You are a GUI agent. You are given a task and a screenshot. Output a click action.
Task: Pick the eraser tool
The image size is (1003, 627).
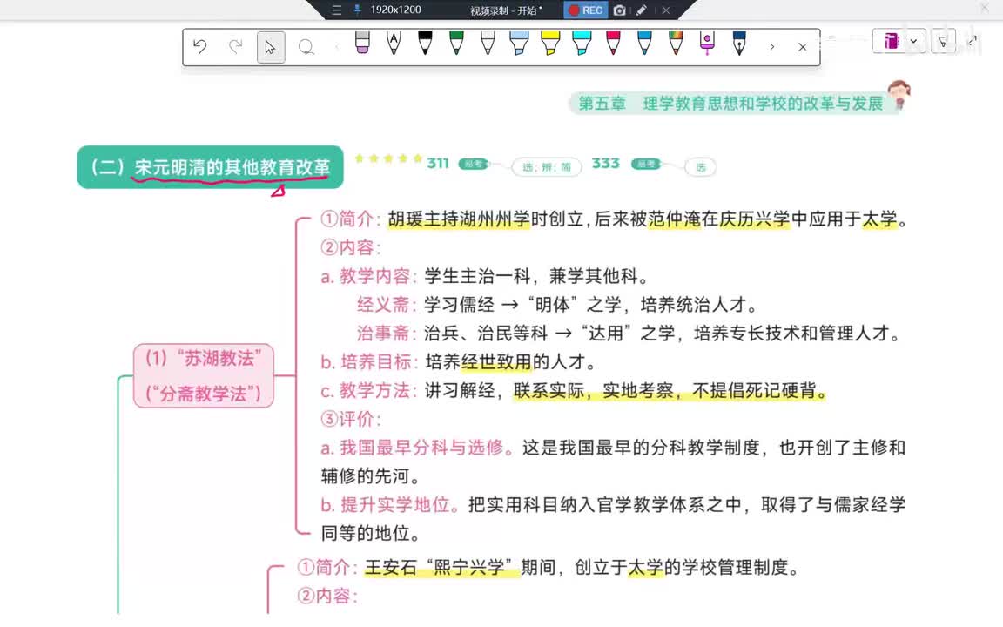pos(362,44)
